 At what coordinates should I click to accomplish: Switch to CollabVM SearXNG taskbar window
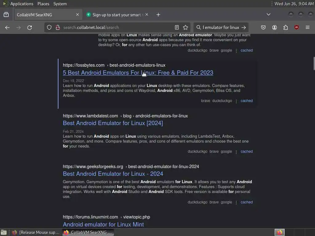pos(88,232)
